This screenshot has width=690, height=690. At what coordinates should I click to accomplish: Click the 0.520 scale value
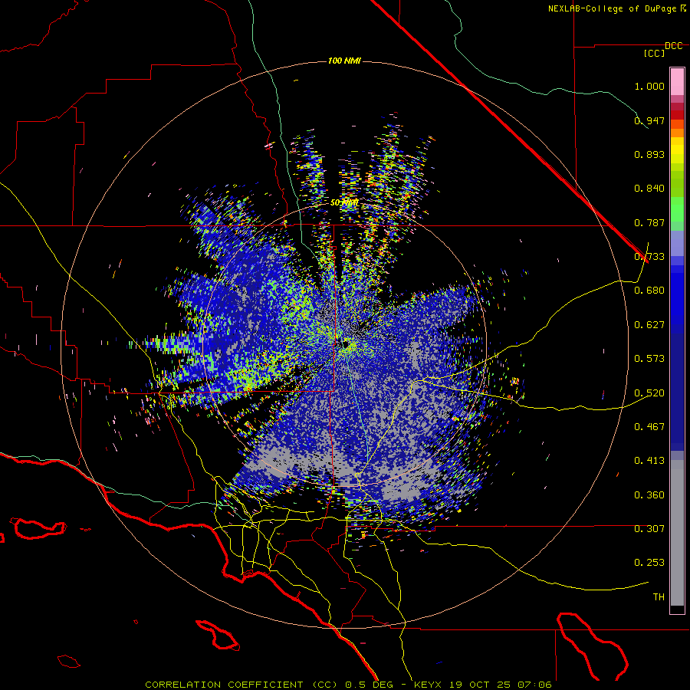click(x=649, y=393)
